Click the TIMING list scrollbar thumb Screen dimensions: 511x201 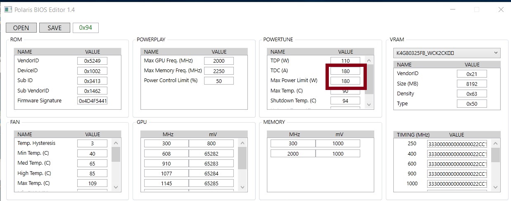[496, 155]
